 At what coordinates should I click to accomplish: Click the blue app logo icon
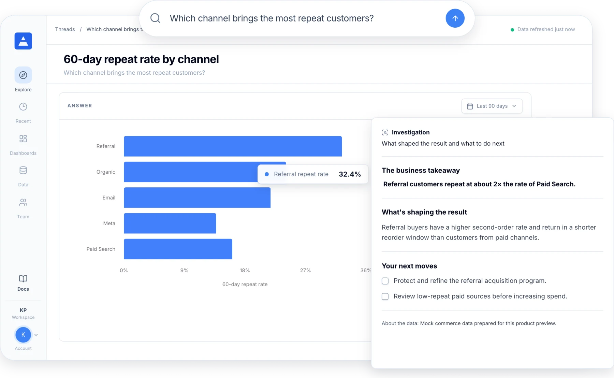click(x=23, y=41)
